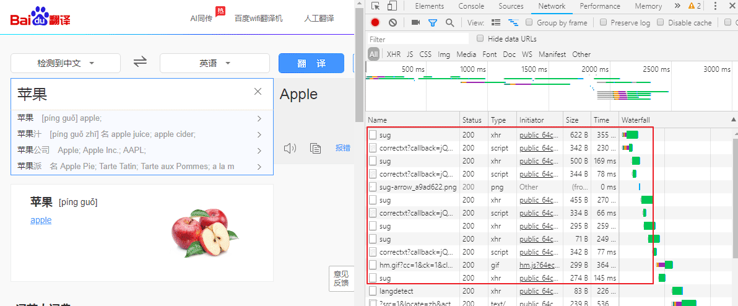The width and height of the screenshot is (738, 306).
Task: Play pronunciation with the speaker icon
Action: pyautogui.click(x=290, y=148)
